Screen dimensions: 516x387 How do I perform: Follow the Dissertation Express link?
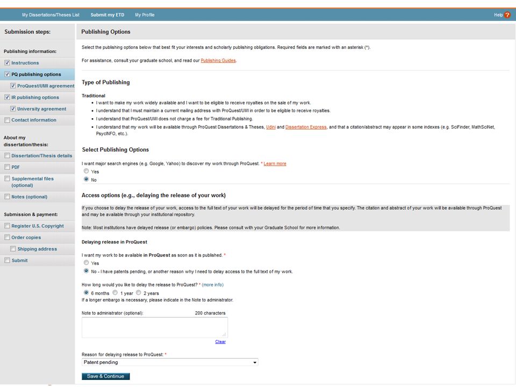(306, 127)
